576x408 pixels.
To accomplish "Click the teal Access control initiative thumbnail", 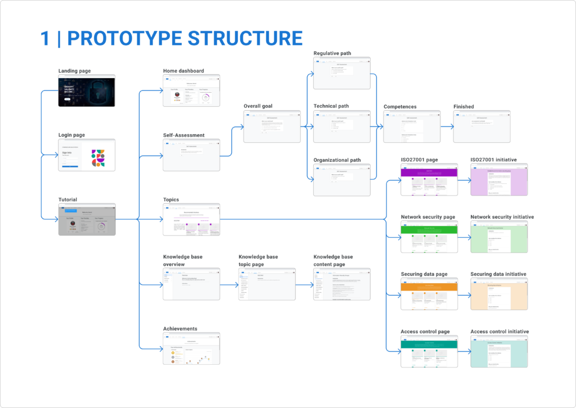I will pos(499,351).
